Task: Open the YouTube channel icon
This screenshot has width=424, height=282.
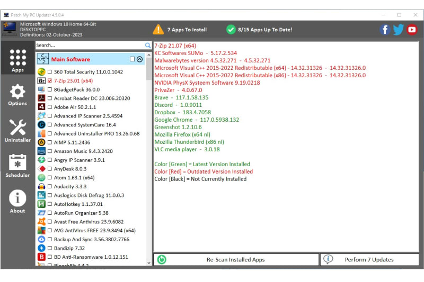Action: pos(412,30)
